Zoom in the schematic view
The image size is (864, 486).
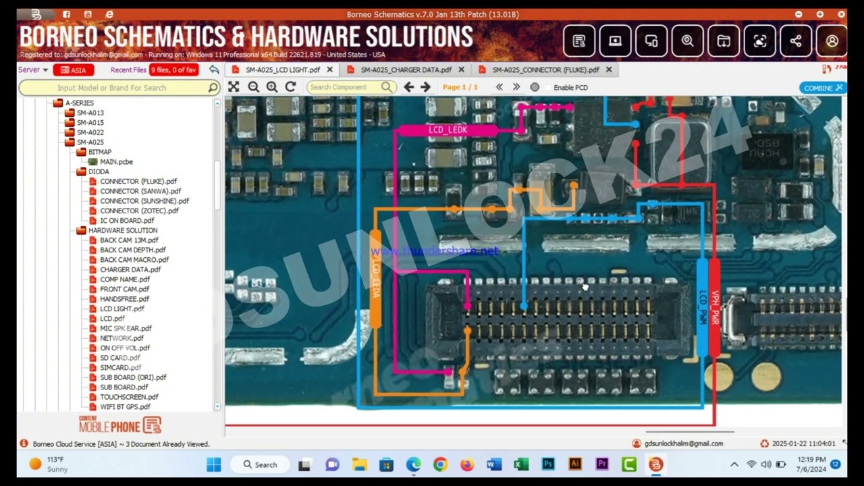272,87
